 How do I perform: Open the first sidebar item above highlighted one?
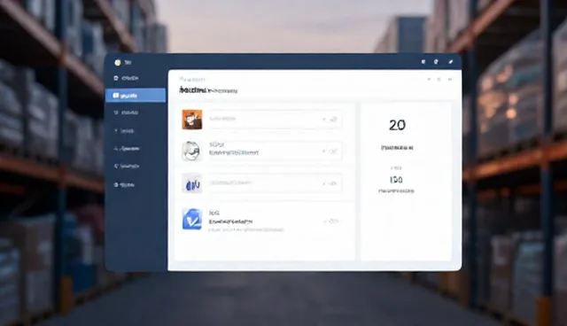126,78
